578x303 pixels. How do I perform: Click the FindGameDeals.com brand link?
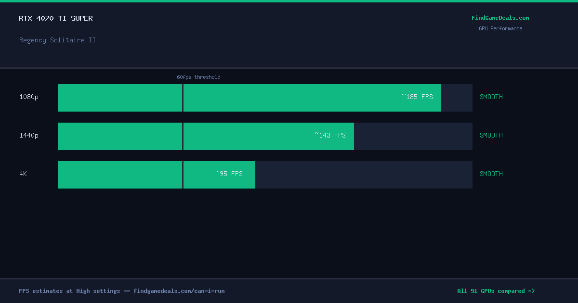coord(500,18)
